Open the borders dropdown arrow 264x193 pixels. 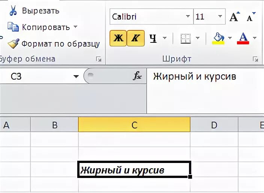(x=198, y=38)
